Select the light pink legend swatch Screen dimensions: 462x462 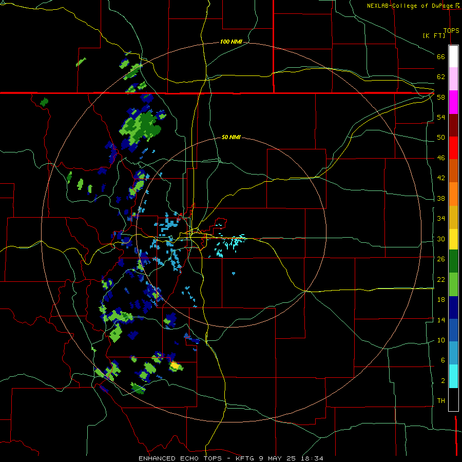point(453,79)
